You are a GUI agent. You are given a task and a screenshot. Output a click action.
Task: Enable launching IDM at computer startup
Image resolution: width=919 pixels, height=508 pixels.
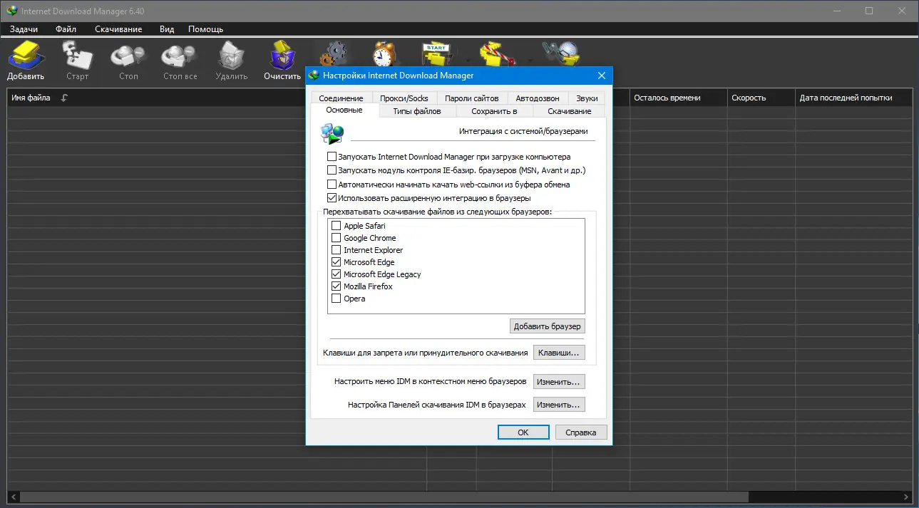click(332, 157)
